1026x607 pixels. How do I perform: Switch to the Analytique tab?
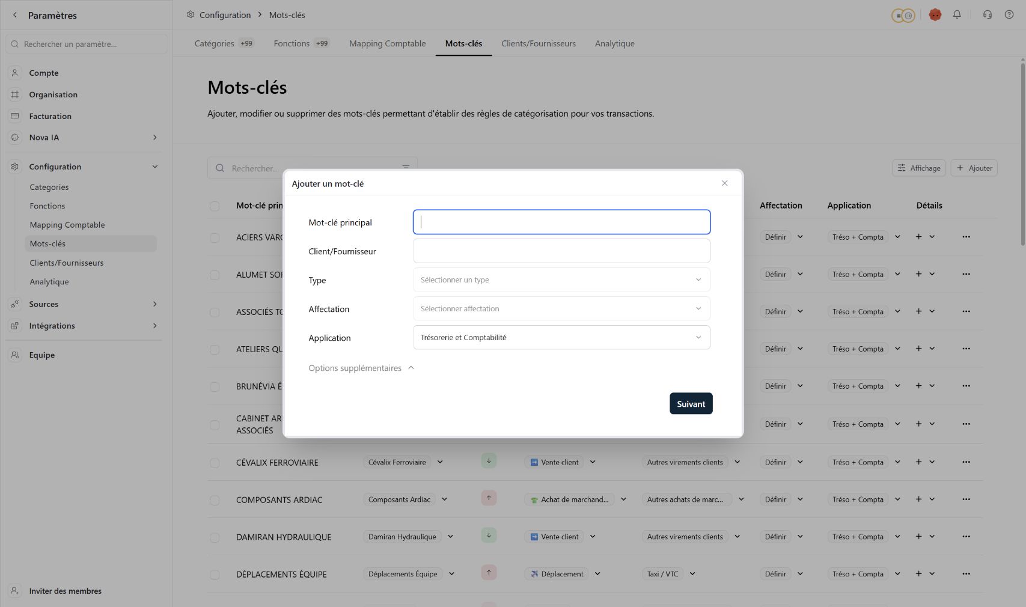pos(614,43)
